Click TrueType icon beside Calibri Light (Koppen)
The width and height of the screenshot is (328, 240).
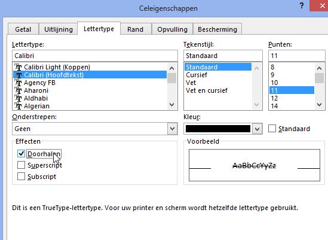[x=18, y=67]
